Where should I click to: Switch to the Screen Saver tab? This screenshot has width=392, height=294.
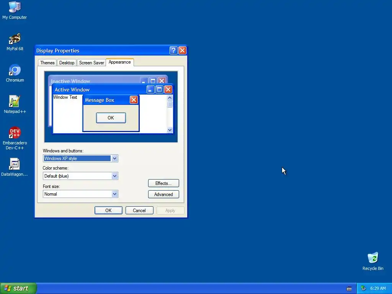[x=91, y=63]
